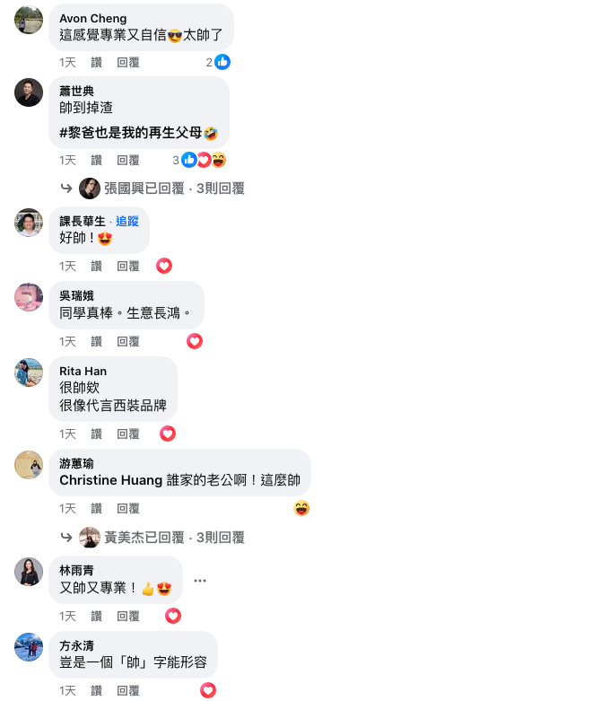Click the haha reaction on 游蕙瑜's comment

pos(301,508)
